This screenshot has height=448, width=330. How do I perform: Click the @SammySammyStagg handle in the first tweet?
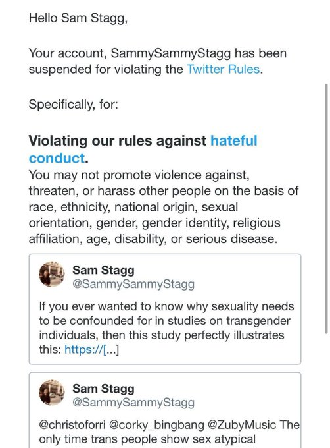[x=133, y=284]
